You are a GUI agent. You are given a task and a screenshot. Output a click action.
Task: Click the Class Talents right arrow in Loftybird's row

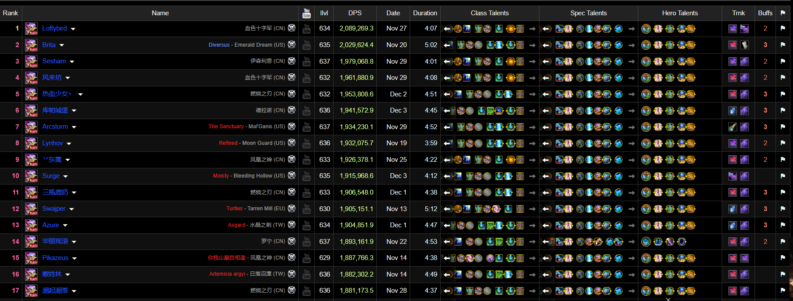pyautogui.click(x=532, y=29)
